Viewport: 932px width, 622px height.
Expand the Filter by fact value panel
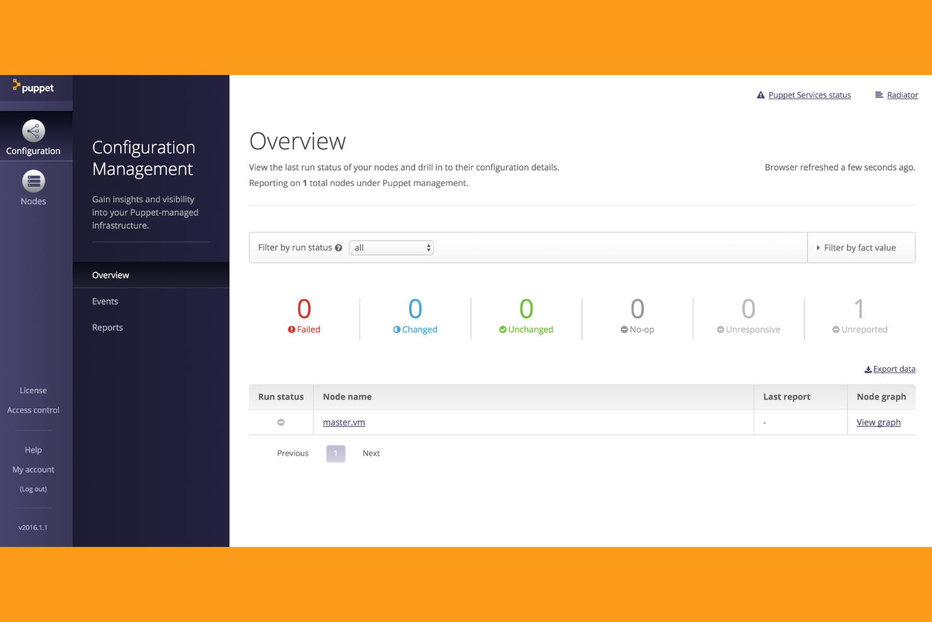tap(861, 247)
